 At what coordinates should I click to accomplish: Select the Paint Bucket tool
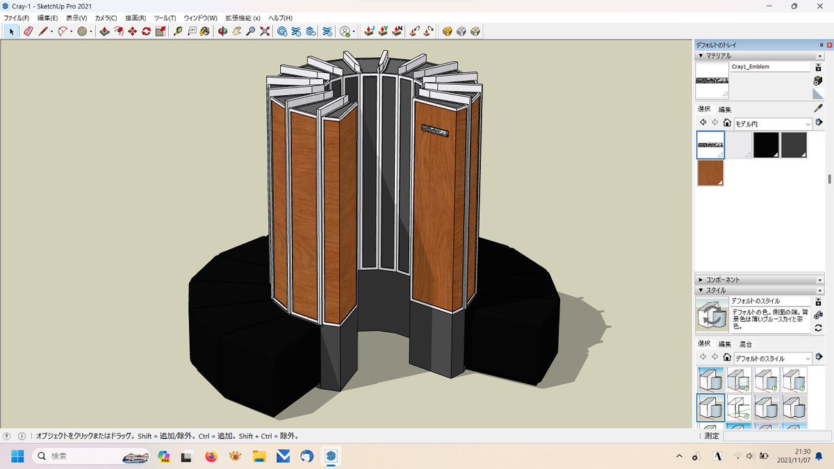pos(205,31)
